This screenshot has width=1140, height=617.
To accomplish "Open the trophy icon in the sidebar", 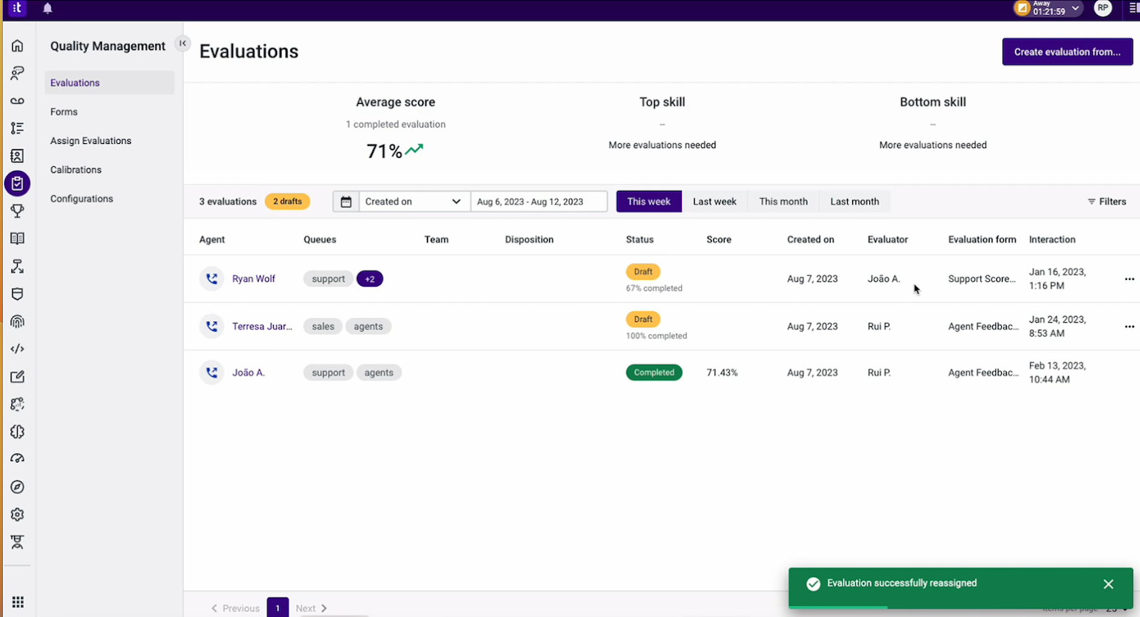I will coord(17,211).
